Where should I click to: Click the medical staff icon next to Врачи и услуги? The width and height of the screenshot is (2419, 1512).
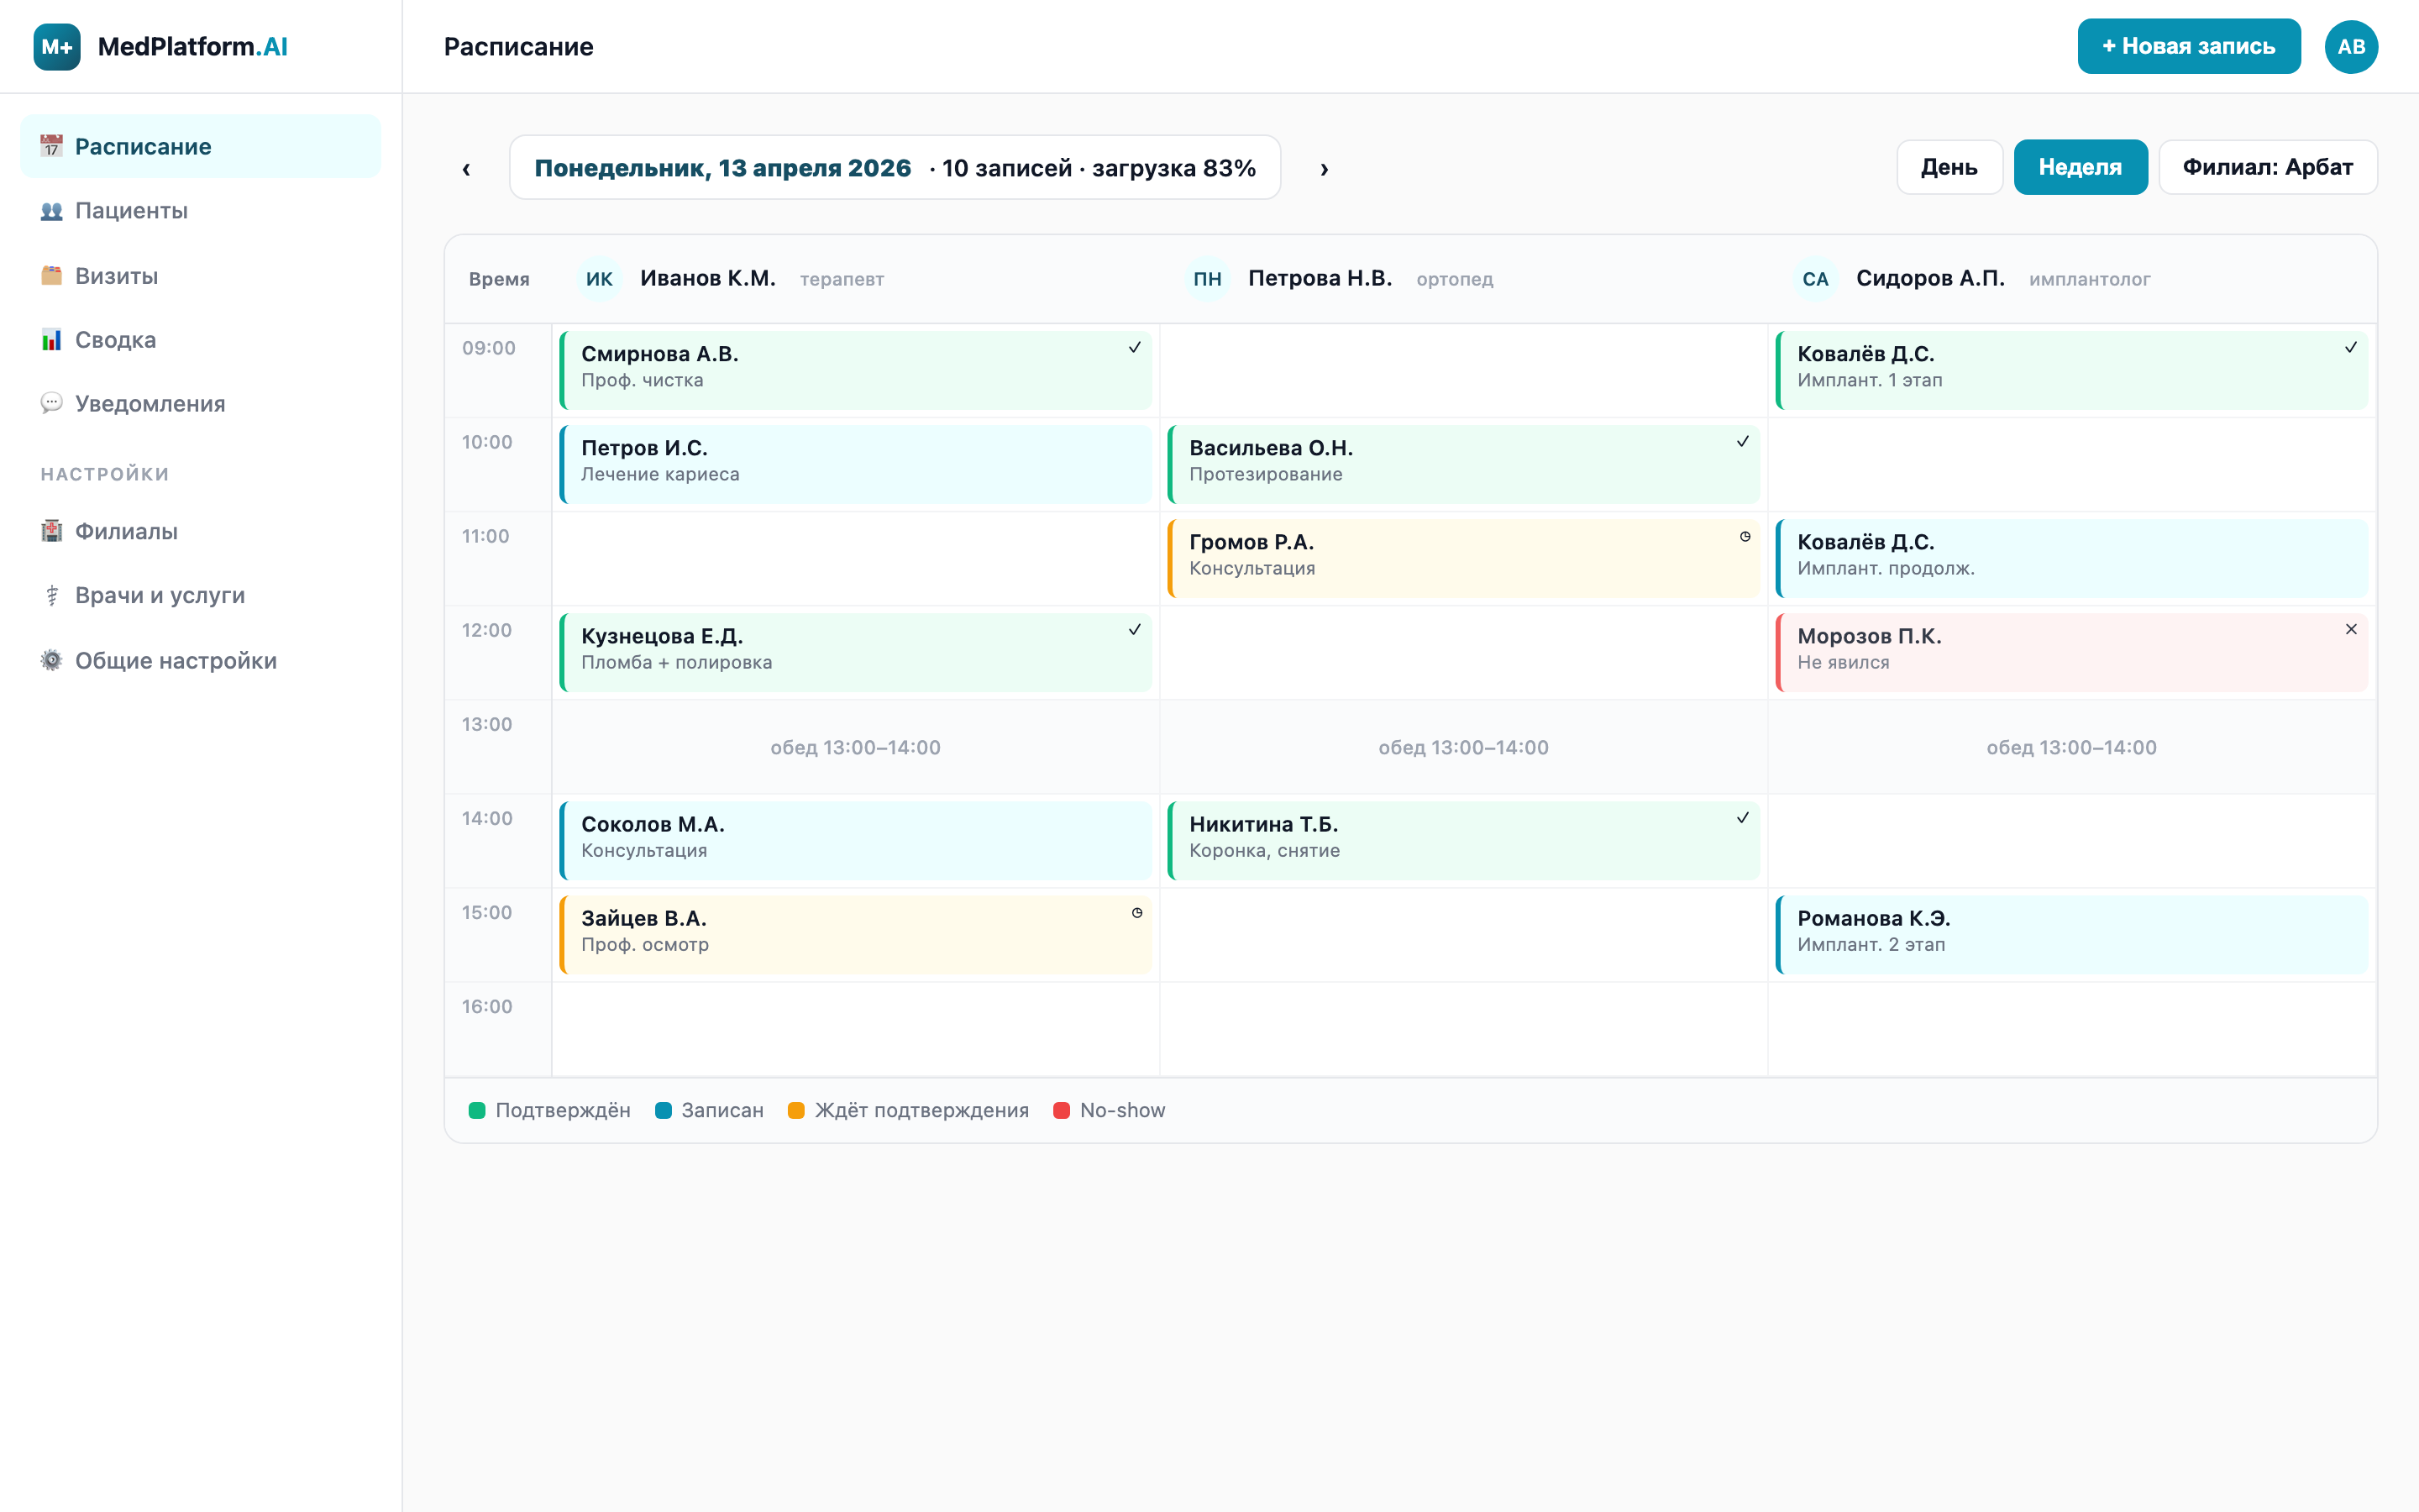click(51, 595)
